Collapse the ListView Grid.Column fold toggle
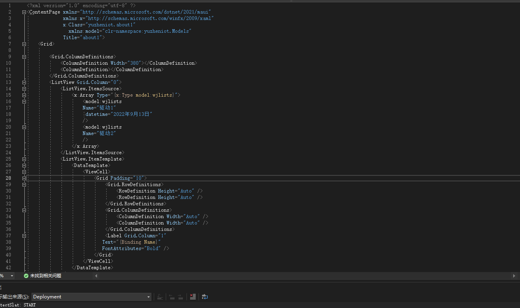The width and height of the screenshot is (520, 308). [x=24, y=82]
